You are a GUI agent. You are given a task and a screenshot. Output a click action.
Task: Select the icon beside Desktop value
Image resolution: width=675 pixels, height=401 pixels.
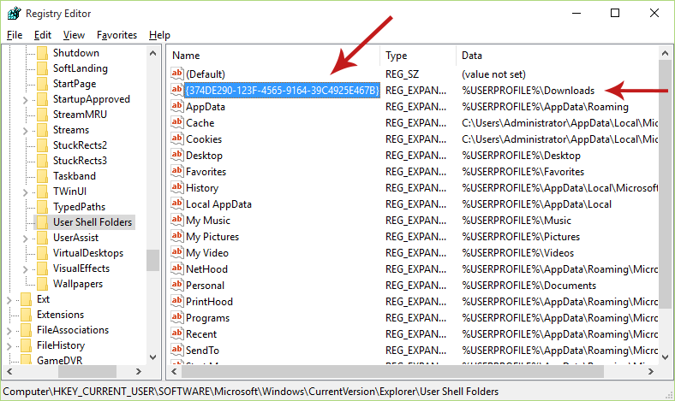click(177, 155)
